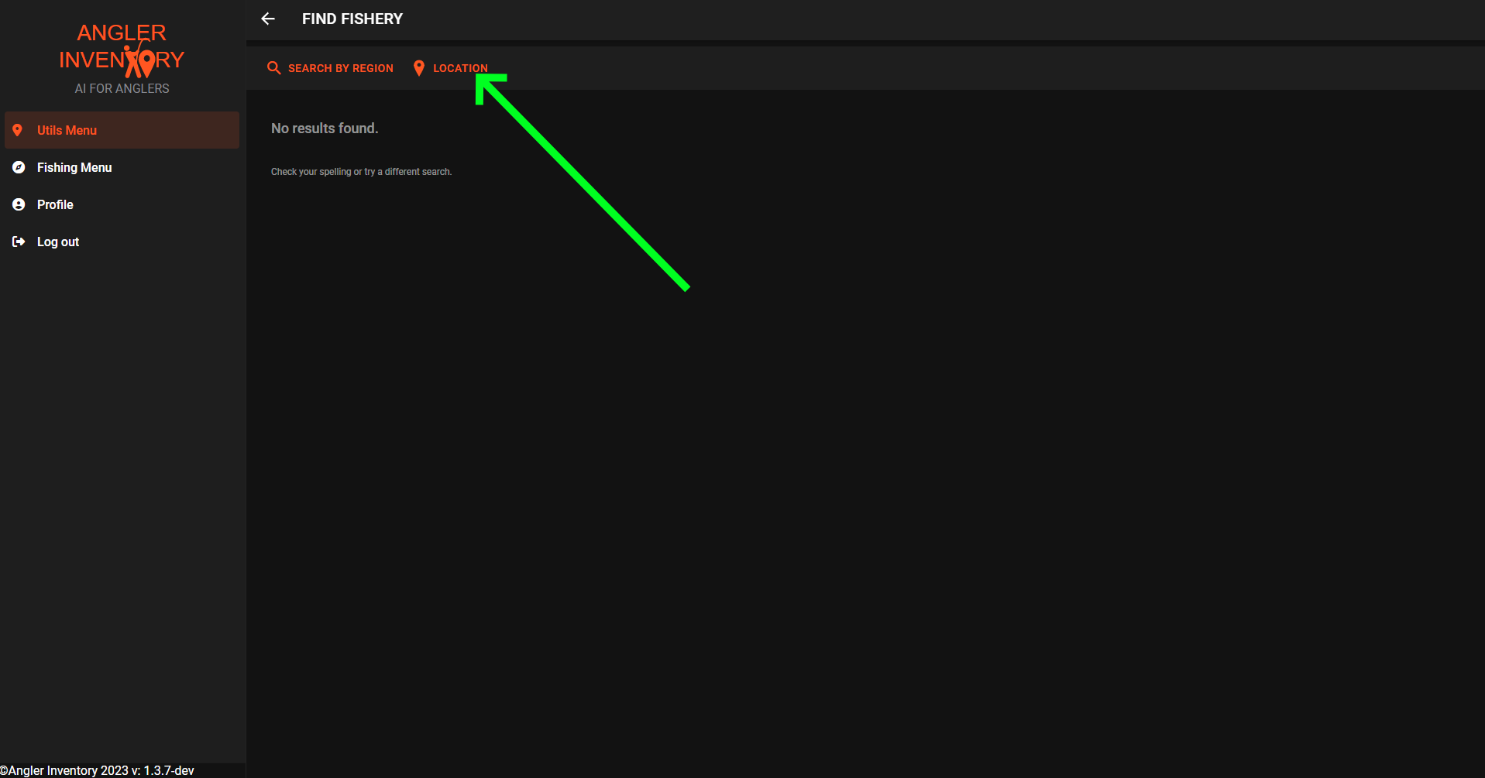Image resolution: width=1485 pixels, height=778 pixels.
Task: Select the Fishing Menu label
Action: pyautogui.click(x=74, y=167)
